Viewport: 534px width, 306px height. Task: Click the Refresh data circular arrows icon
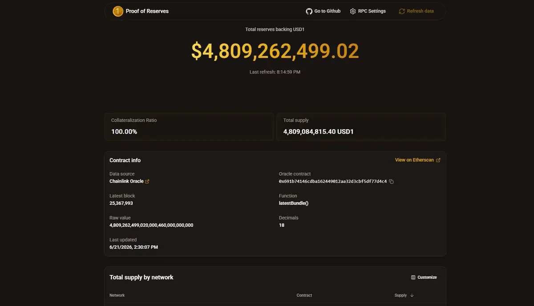402,11
